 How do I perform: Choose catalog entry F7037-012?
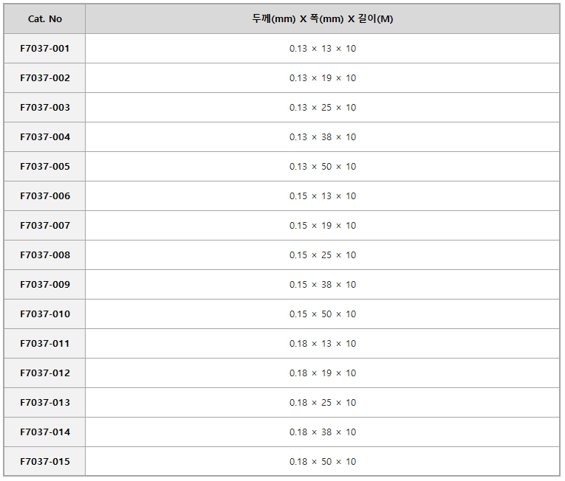pos(44,373)
